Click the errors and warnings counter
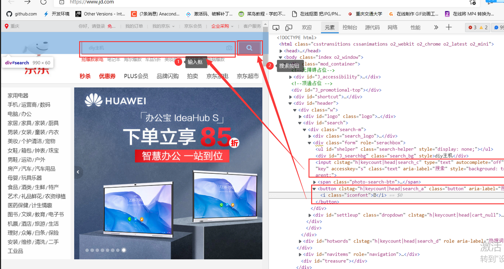The image size is (504, 269). (x=478, y=27)
